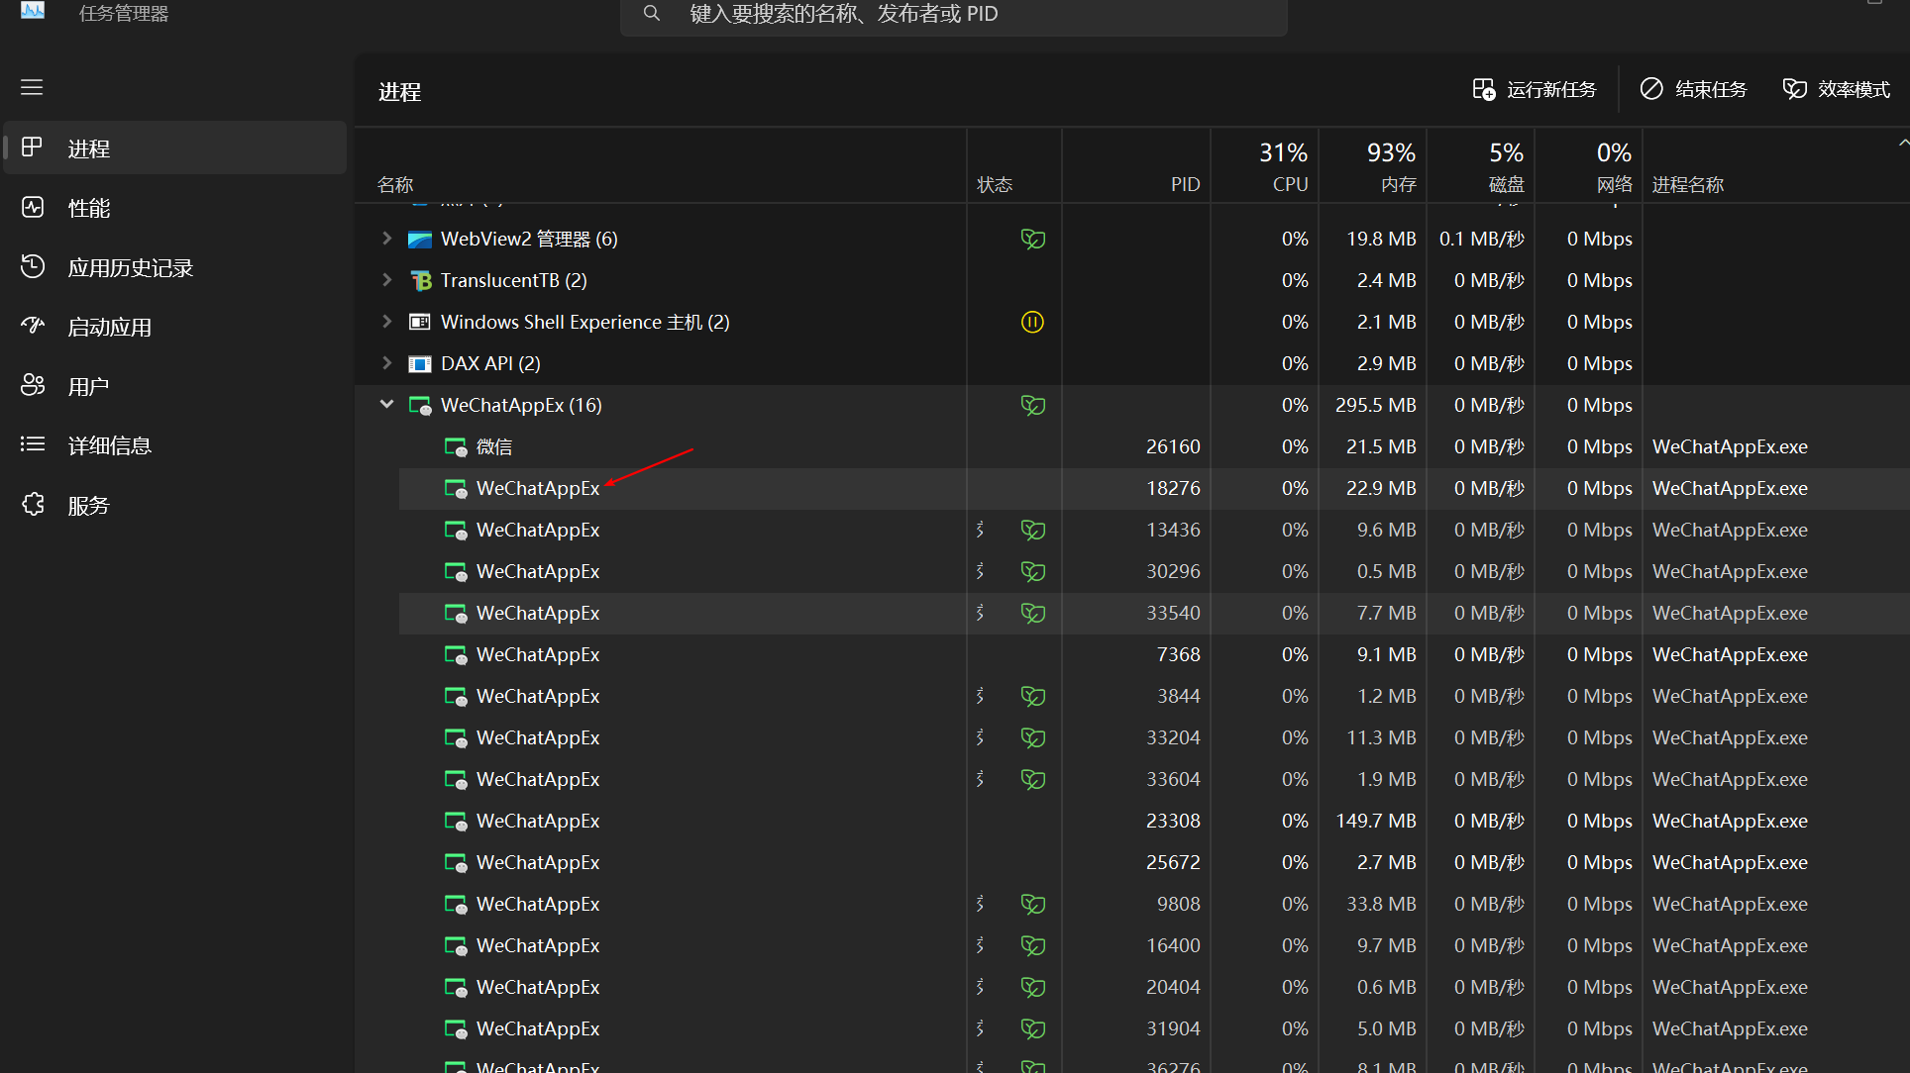This screenshot has width=1910, height=1073.
Task: Select WeChatAppEx process with PID 33540
Action: [1154, 614]
